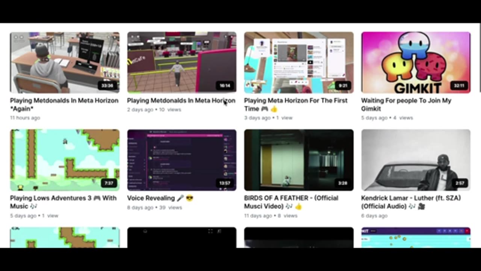Viewport: 481px width, 271px height.
Task: Click the 2:57 duration badge
Action: (460, 183)
